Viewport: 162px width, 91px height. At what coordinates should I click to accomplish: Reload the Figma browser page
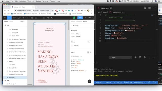click(11, 11)
